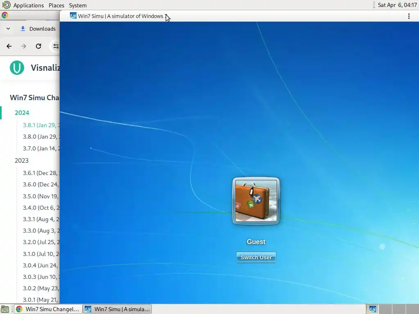Open changelog entry 3.0.2
Image resolution: width=419 pixels, height=314 pixels.
click(41, 288)
